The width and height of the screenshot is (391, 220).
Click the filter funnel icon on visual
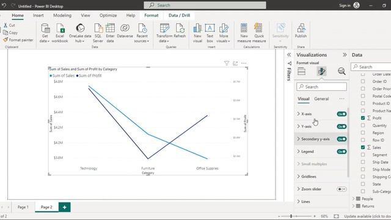pyautogui.click(x=227, y=64)
